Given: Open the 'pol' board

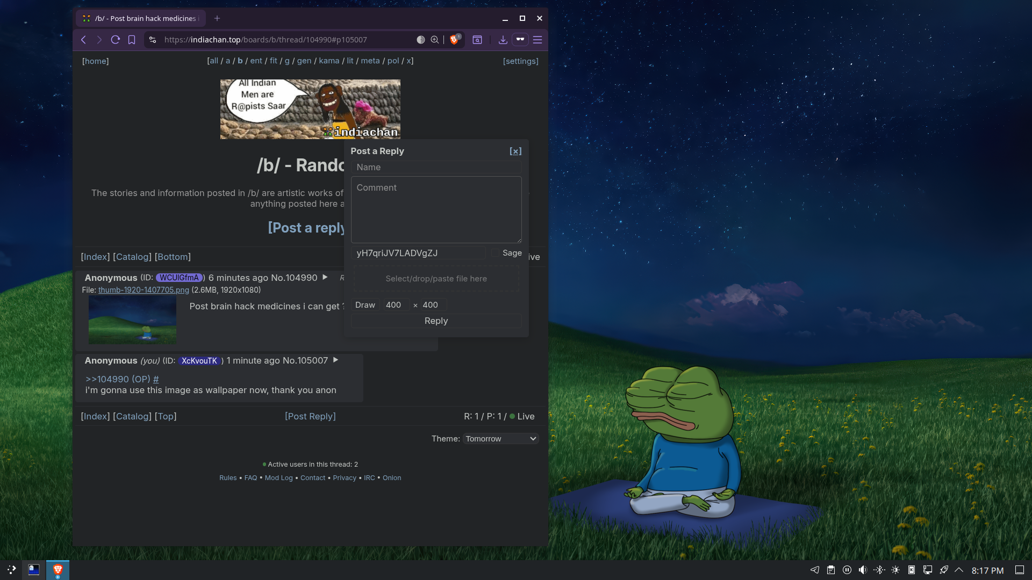Looking at the screenshot, I should point(393,61).
